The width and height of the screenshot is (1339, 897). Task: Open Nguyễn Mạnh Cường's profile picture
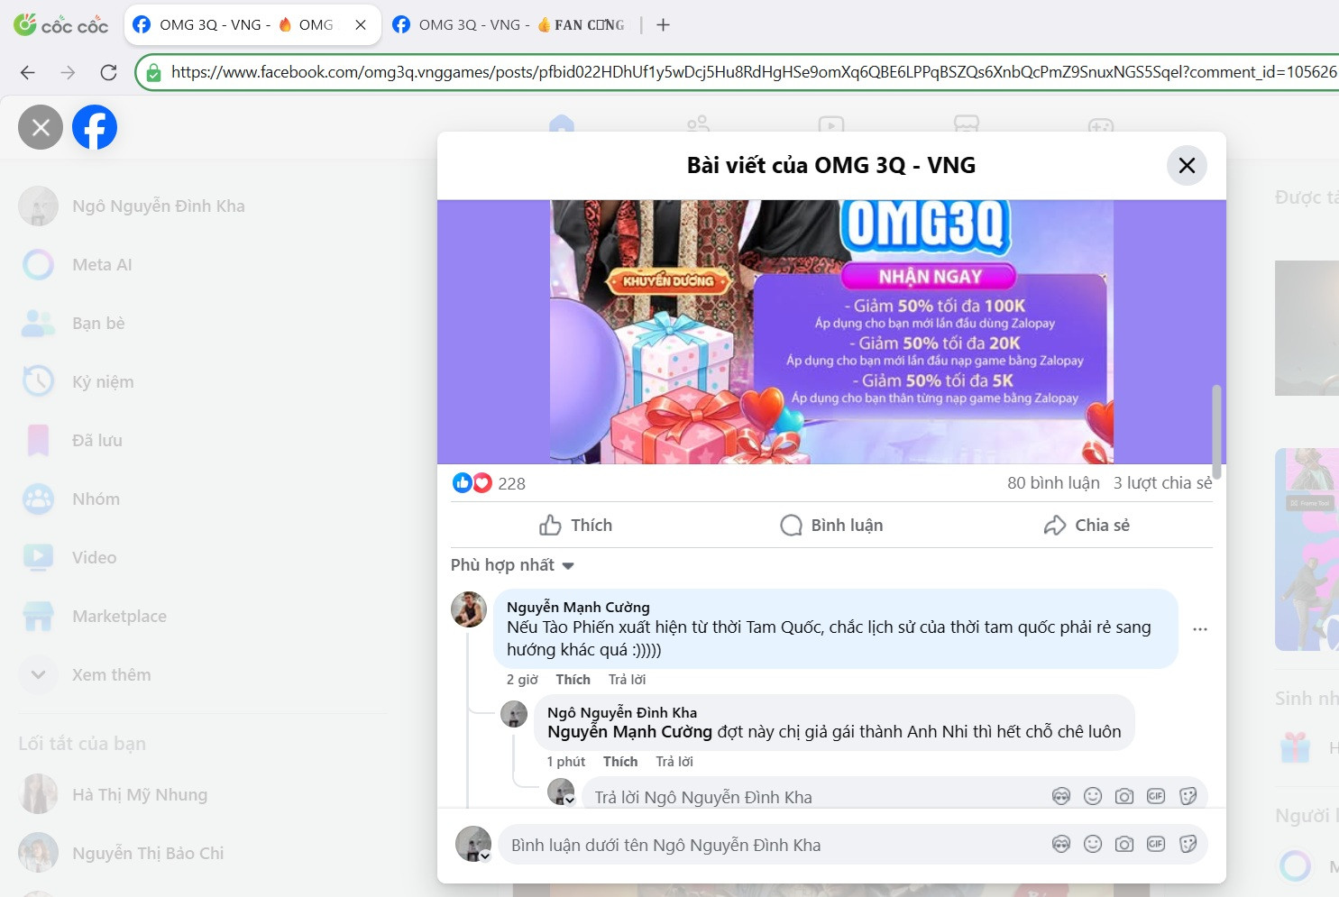point(469,609)
